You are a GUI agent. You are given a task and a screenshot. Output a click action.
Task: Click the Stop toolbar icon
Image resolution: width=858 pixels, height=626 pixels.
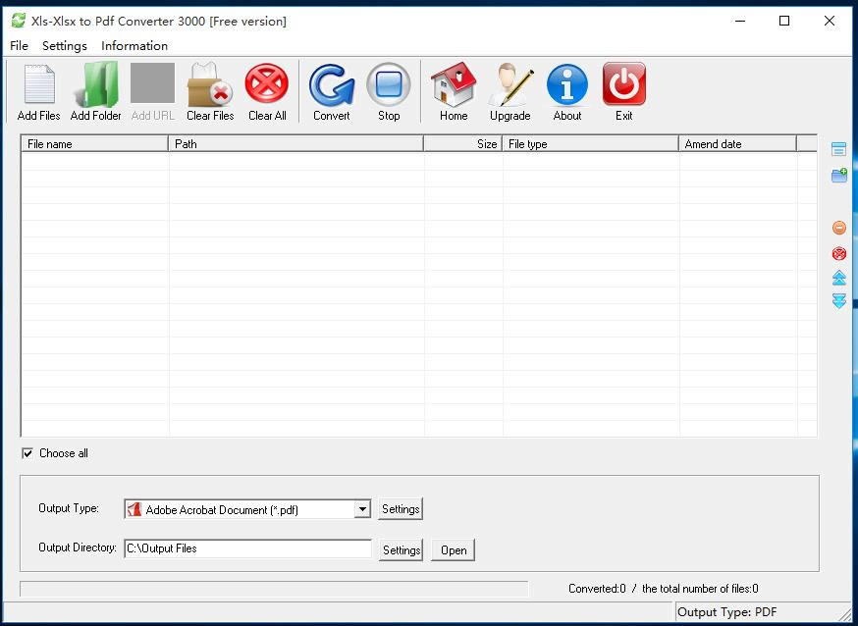(x=389, y=84)
